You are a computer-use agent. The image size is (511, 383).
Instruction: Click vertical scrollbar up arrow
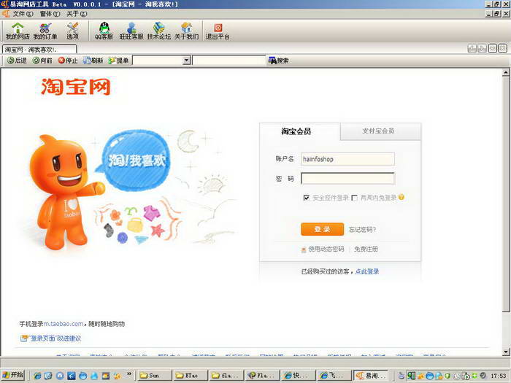(506, 73)
